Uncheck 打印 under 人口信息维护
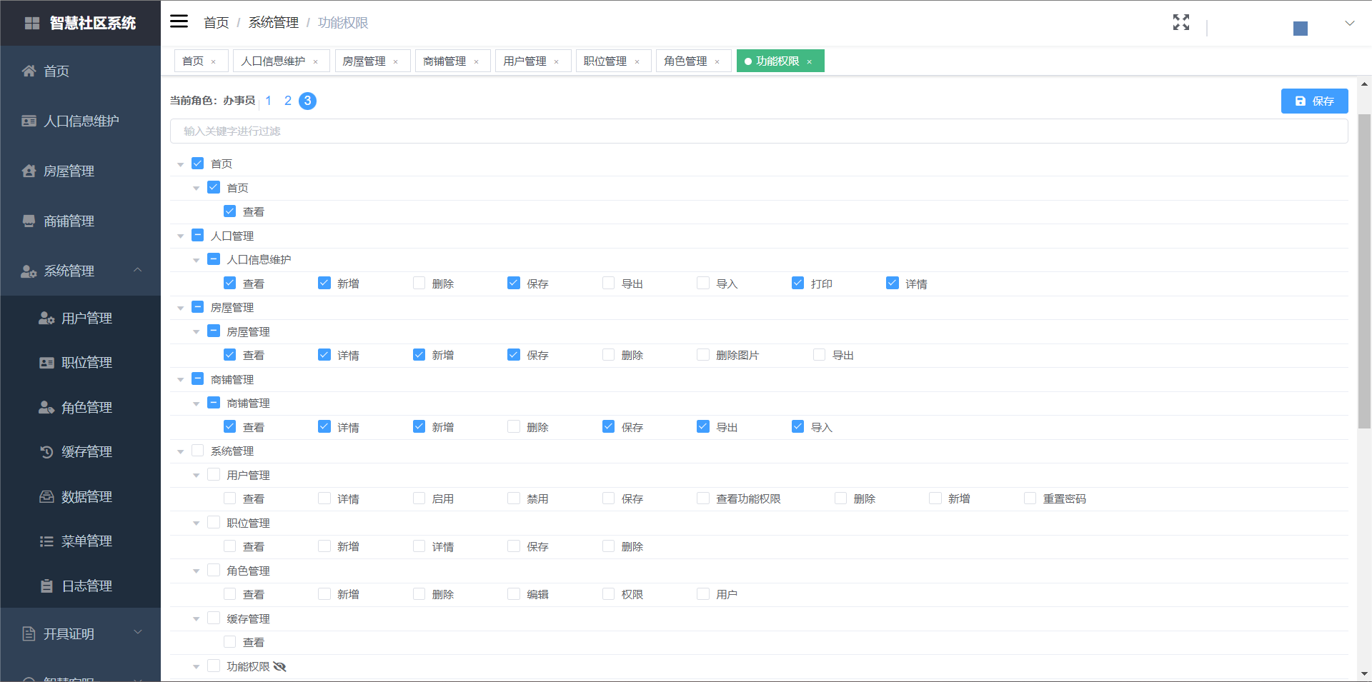Viewport: 1372px width, 682px height. (797, 283)
